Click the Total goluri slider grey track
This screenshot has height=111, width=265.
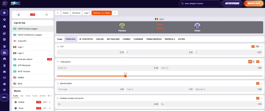pos(195,76)
